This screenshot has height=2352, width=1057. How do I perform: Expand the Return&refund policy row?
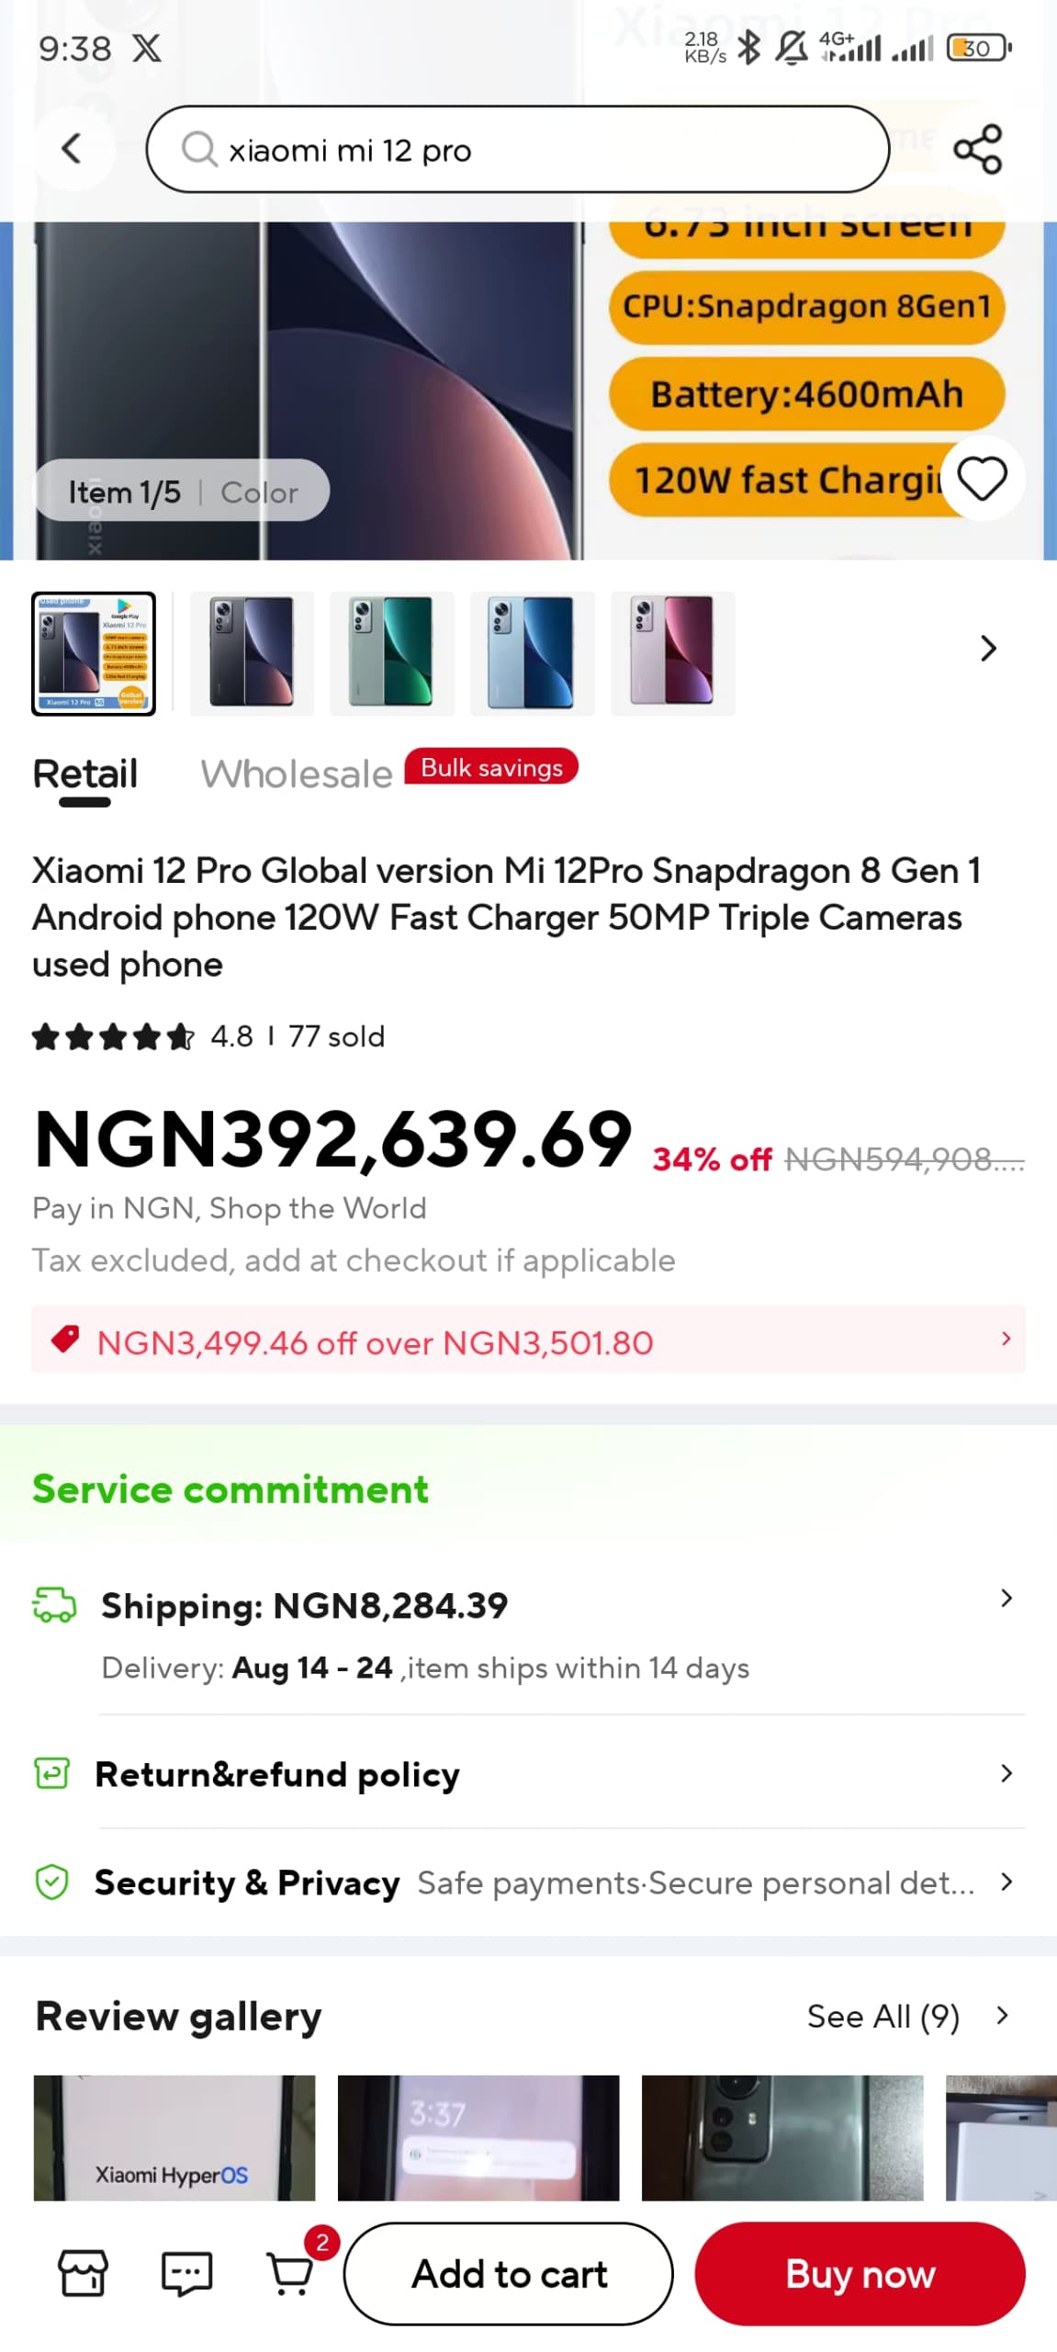coord(1006,1773)
